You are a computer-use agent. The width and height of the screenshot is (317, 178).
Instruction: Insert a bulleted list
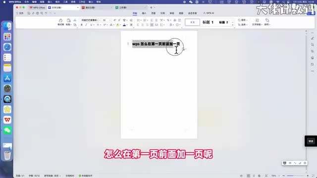click(x=138, y=20)
